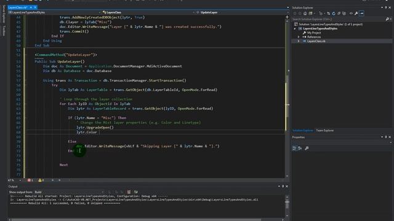This screenshot has width=394, height=221.
Task: Click the View Code icon in Solution Explorer
Action: point(351,14)
